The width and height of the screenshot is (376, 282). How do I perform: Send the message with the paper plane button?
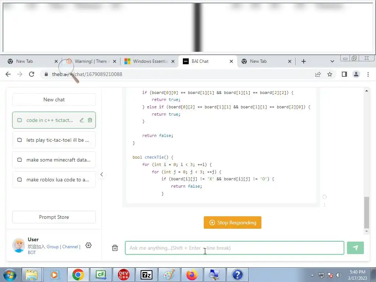355,248
